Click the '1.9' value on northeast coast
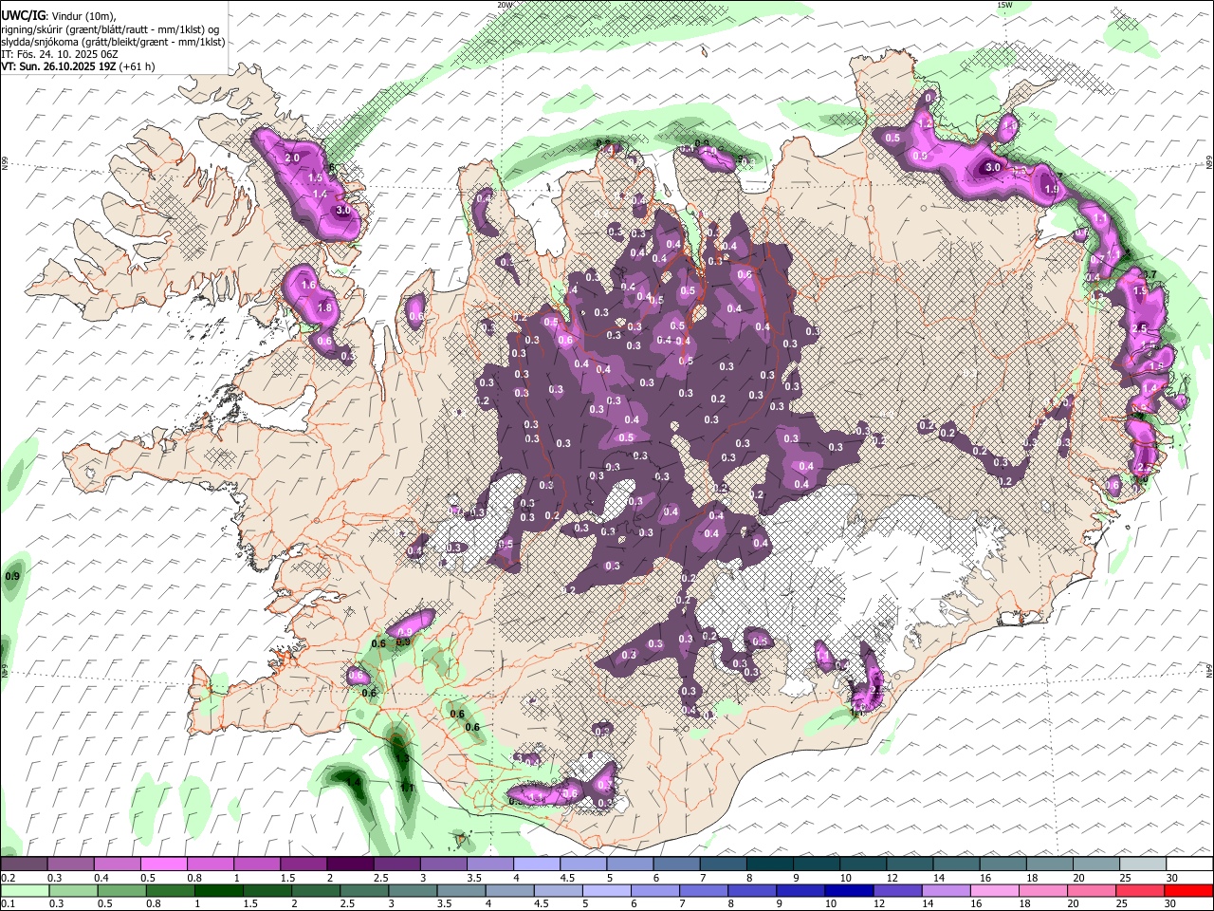Image resolution: width=1214 pixels, height=911 pixels. pos(1051,190)
